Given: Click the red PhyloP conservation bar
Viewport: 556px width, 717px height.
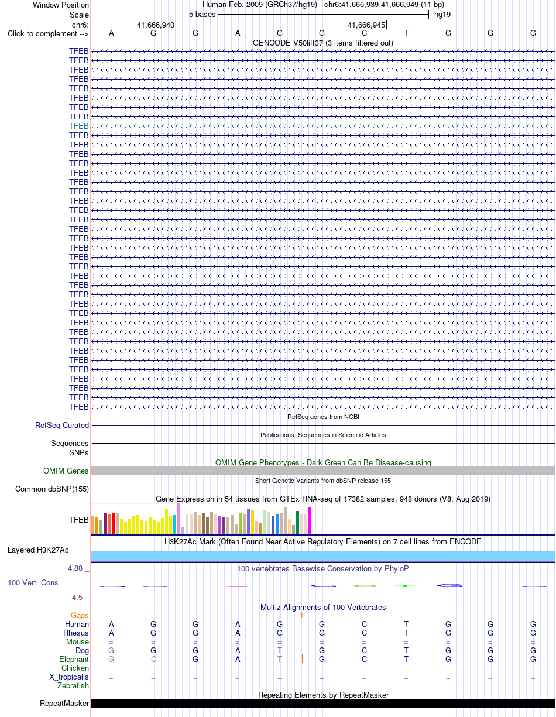Looking at the screenshot, I should [238, 586].
